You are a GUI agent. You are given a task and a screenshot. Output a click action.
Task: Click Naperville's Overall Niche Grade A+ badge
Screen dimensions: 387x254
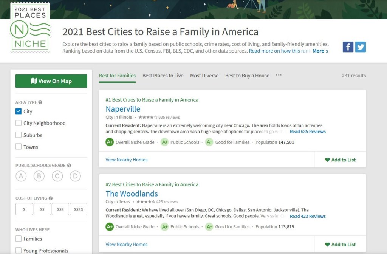[x=110, y=142]
